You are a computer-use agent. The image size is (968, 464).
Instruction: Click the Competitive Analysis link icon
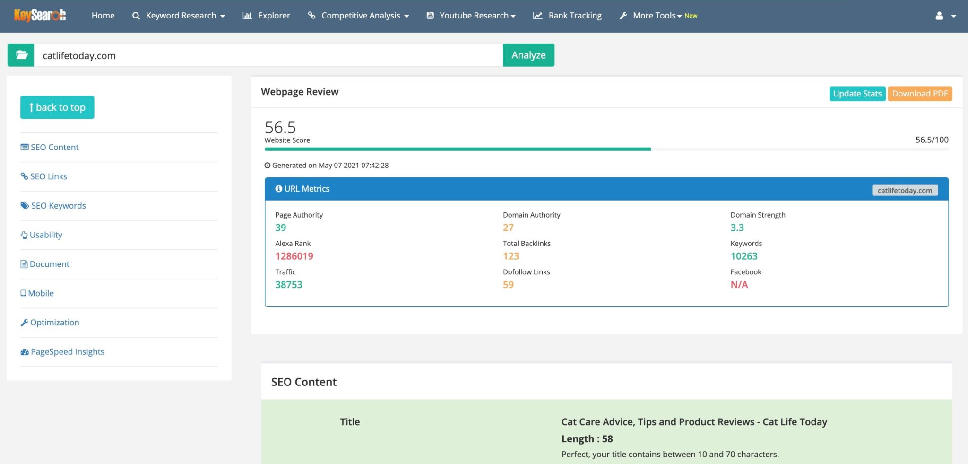(311, 16)
